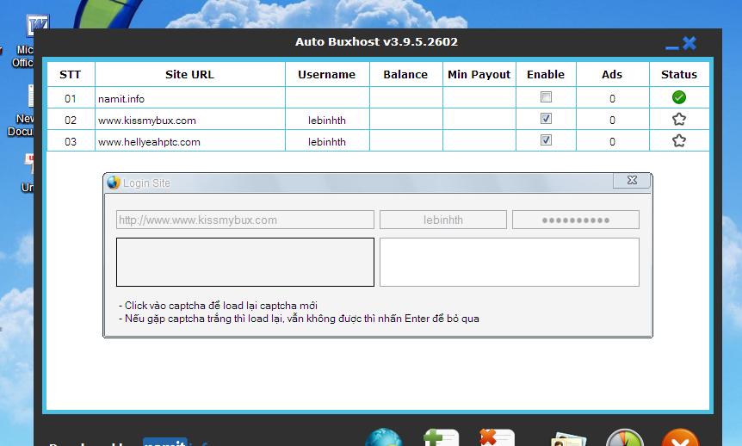Click the Ads count for namit.info

point(612,98)
